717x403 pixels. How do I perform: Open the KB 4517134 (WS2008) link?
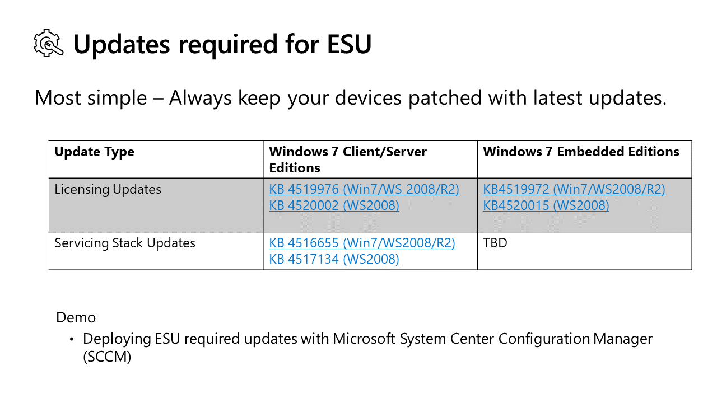pos(334,259)
